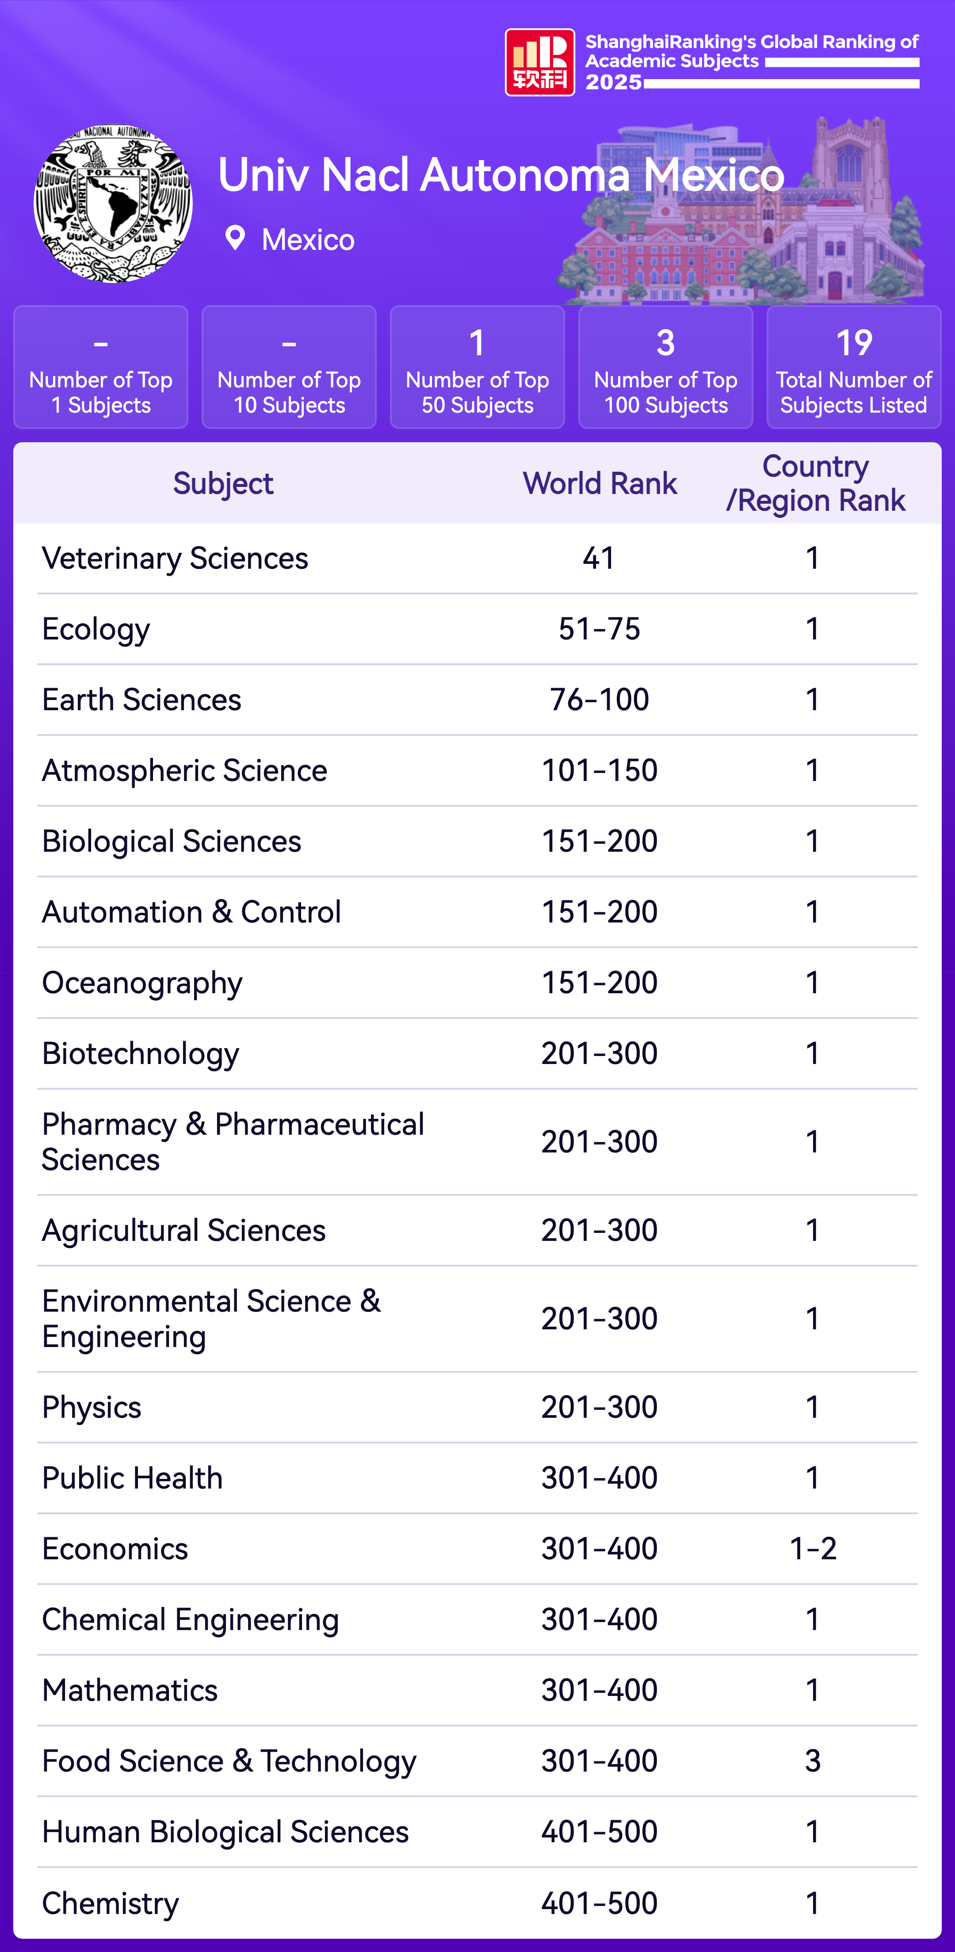Select the Number of Top 50 Subjects card
Viewport: 955px width, 1952px height.
477,367
